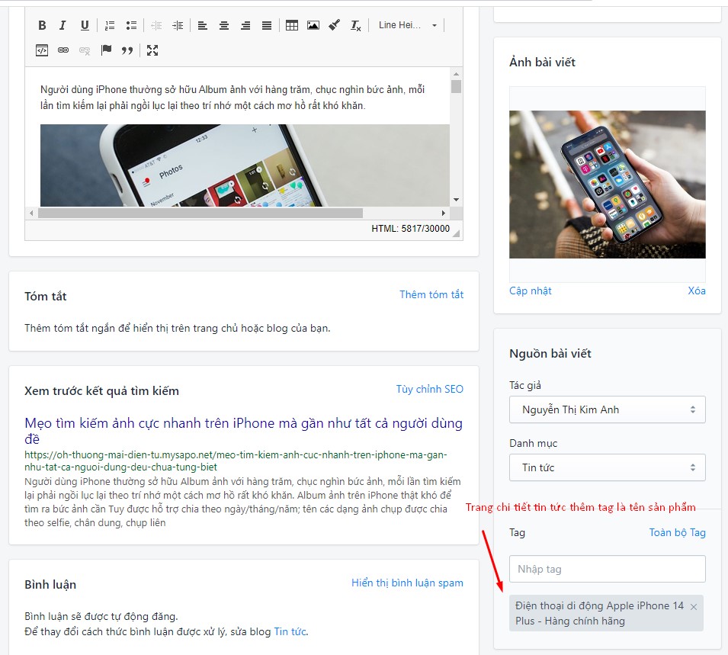
Task: Focus the 'Nhập tag' input field
Action: 608,569
